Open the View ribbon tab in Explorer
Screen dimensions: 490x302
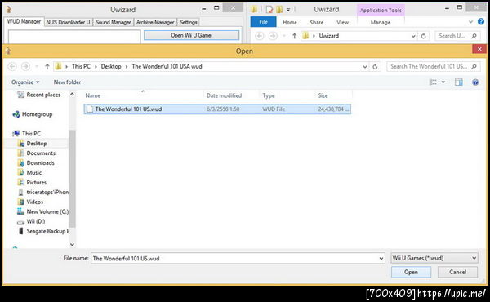[342, 23]
